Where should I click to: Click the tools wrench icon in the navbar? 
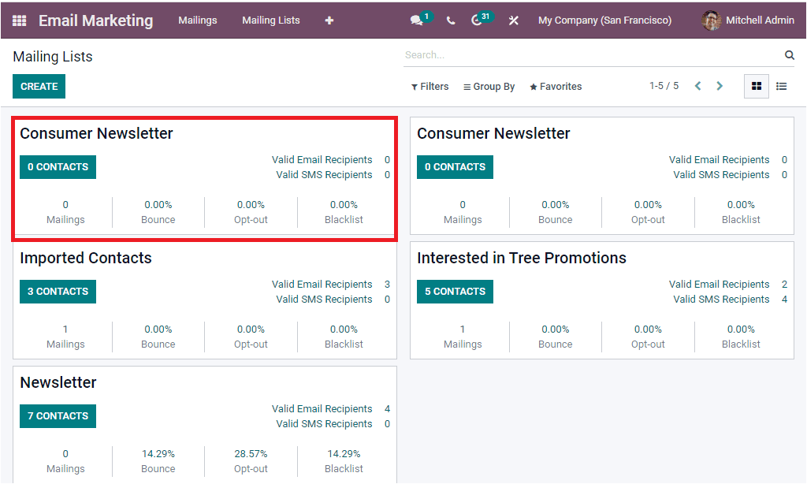click(x=513, y=20)
